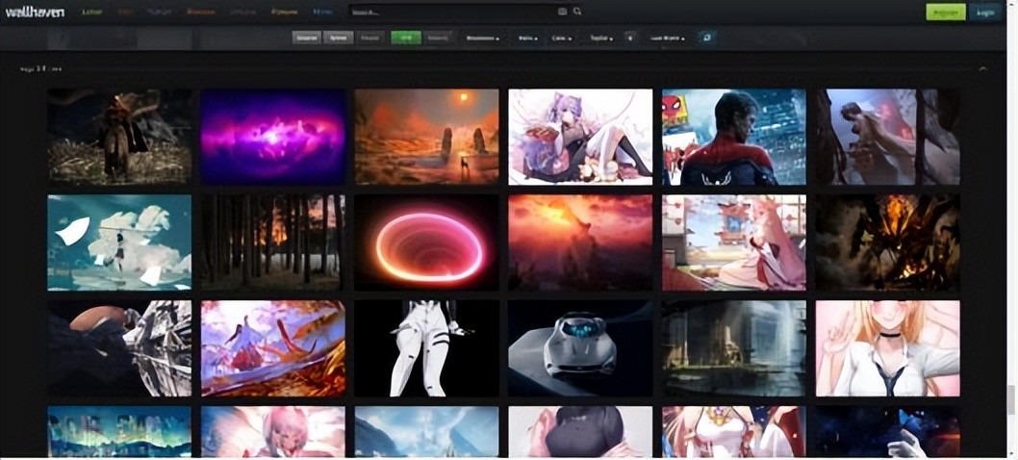Image resolution: width=1018 pixels, height=460 pixels.
Task: Click the green Register button
Action: 945,12
